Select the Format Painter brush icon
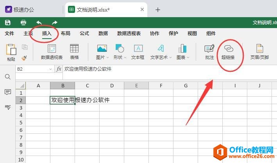This screenshot has width=277, height=163. point(24,58)
